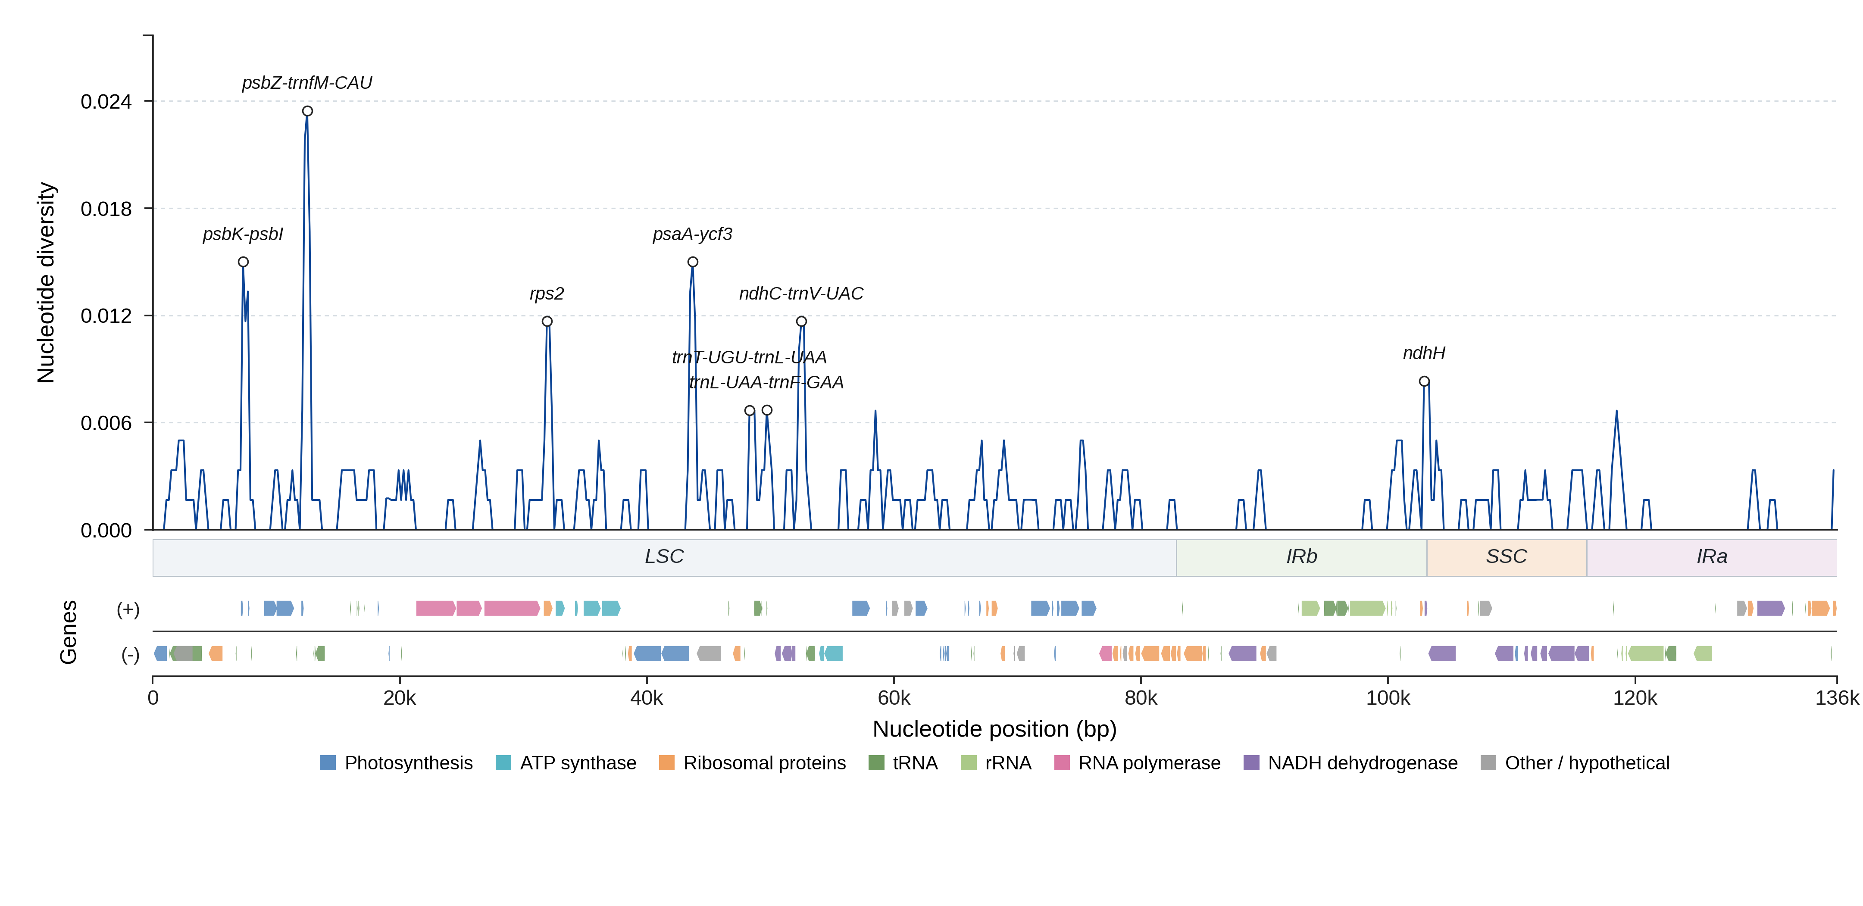Viewport: 1863px width, 906px height.
Task: Click the 0.006 y-axis tick label
Action: [x=106, y=423]
